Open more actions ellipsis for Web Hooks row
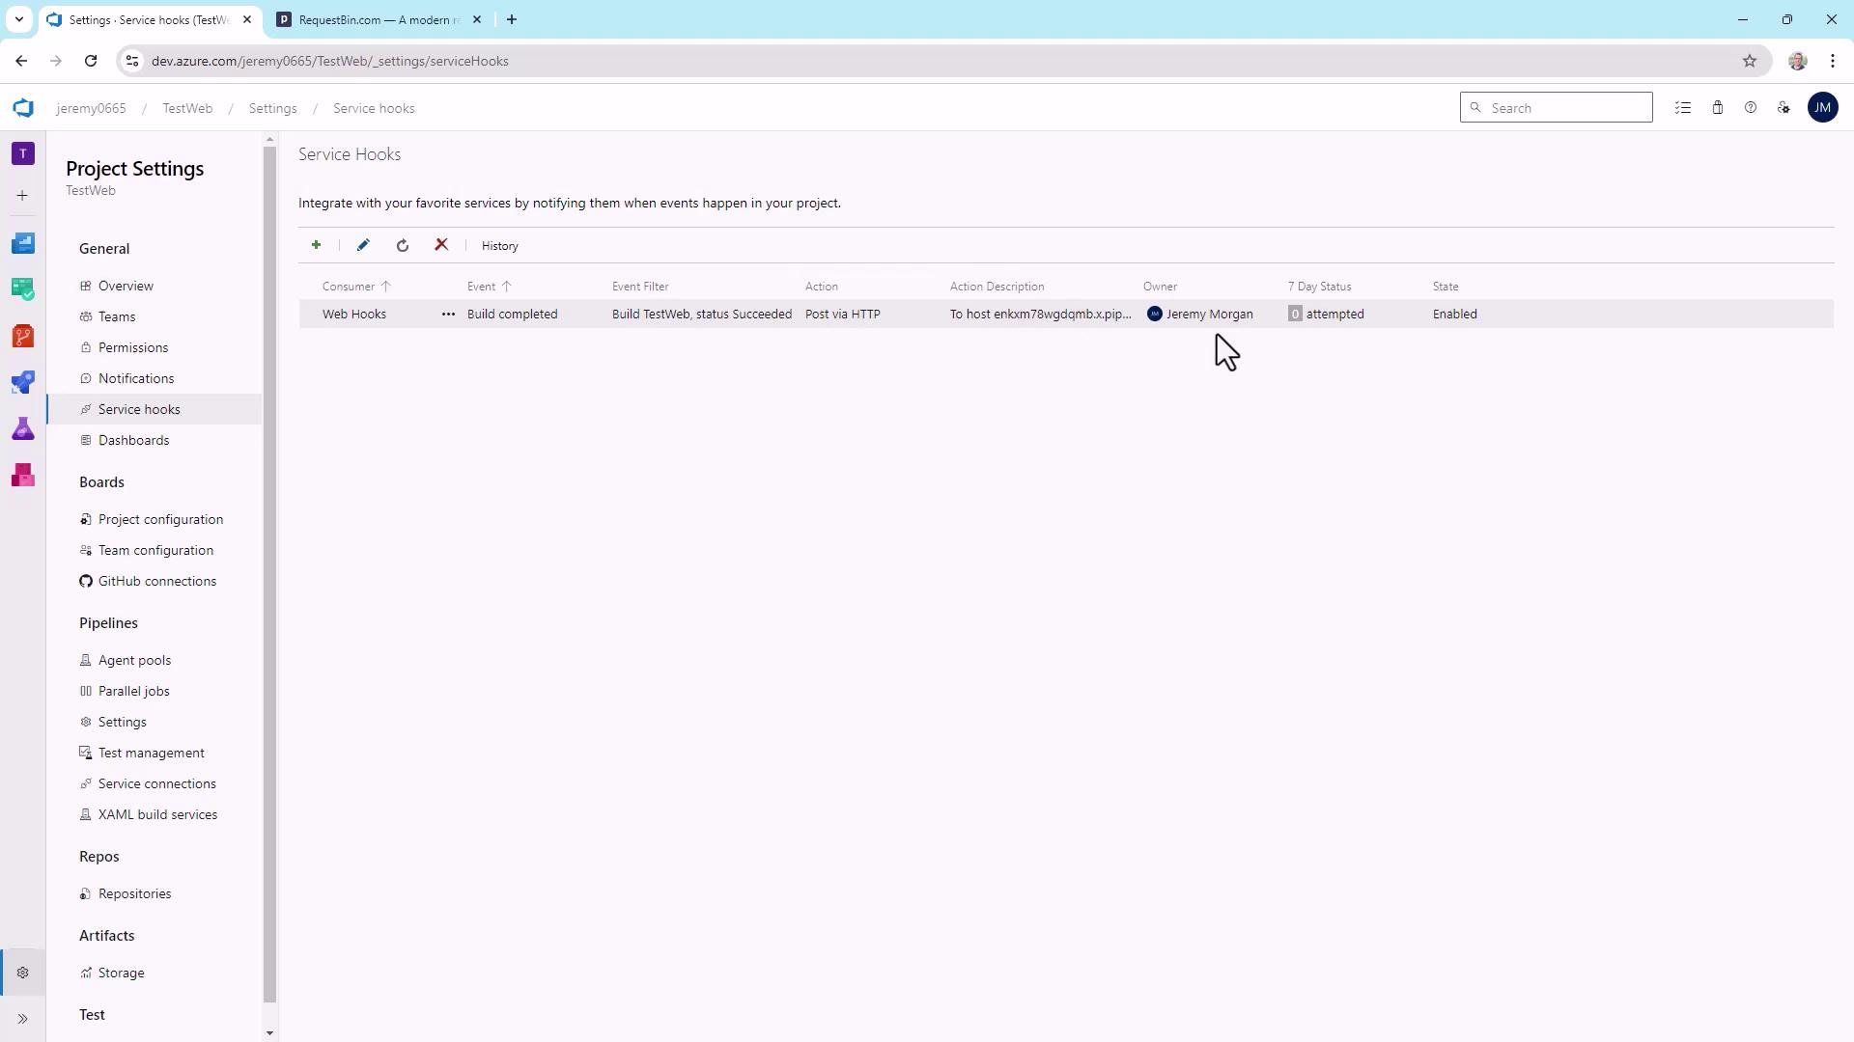The width and height of the screenshot is (1854, 1042). [x=448, y=315]
